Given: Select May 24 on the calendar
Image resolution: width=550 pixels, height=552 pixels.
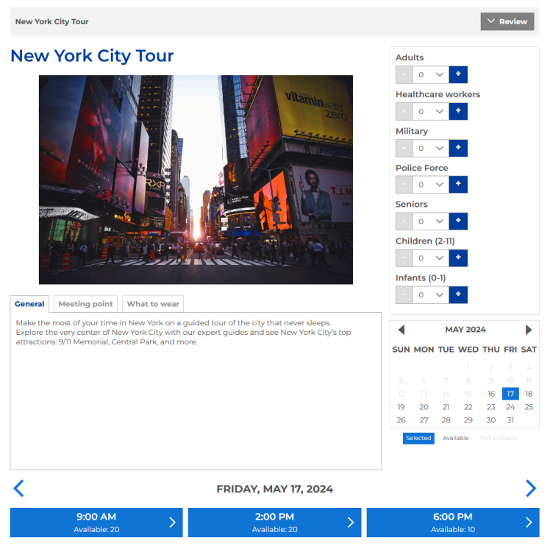Looking at the screenshot, I should tap(510, 407).
